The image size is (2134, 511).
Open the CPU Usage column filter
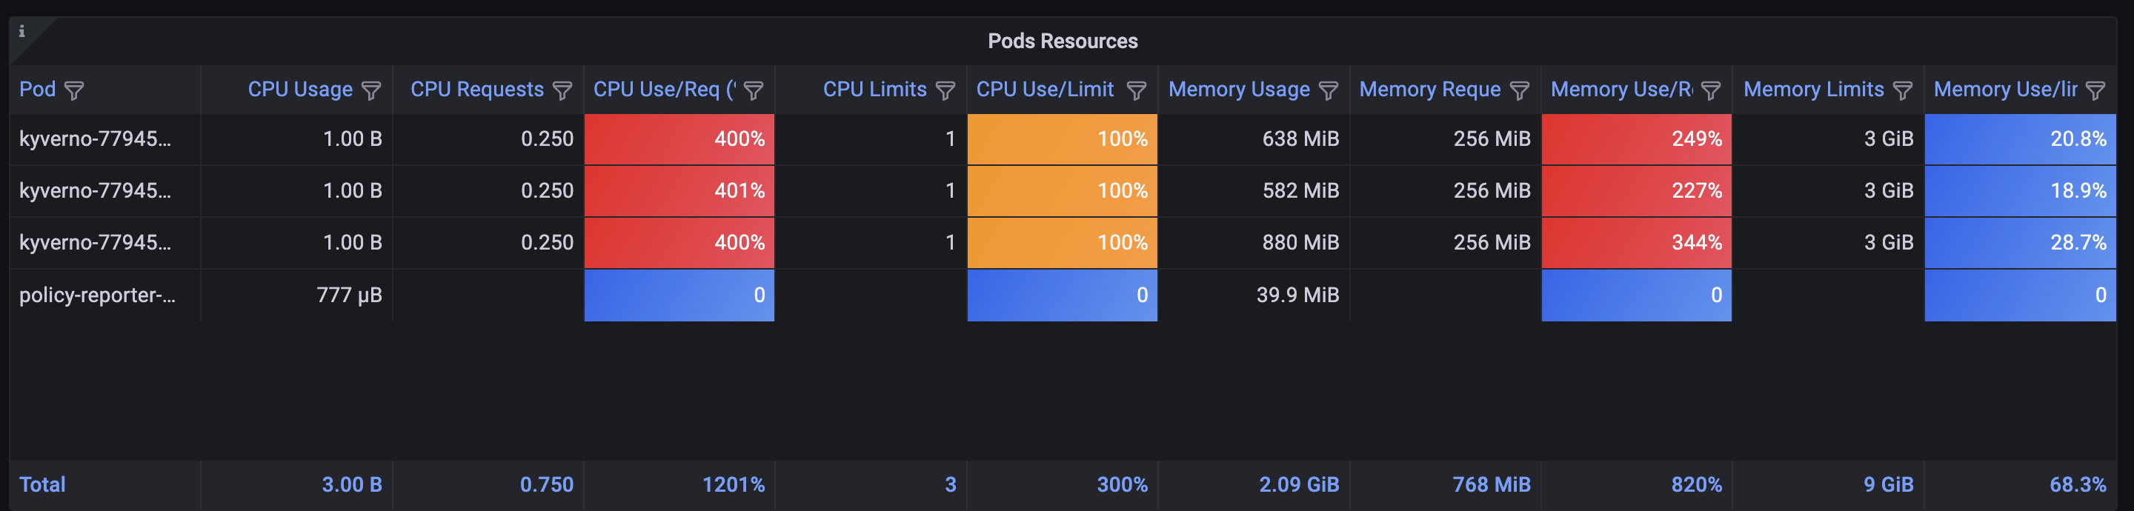(371, 90)
